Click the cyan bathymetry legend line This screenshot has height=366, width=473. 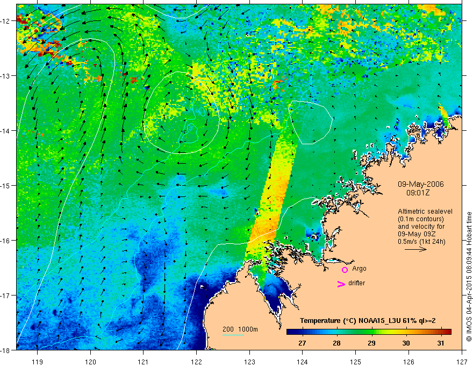pos(233,335)
